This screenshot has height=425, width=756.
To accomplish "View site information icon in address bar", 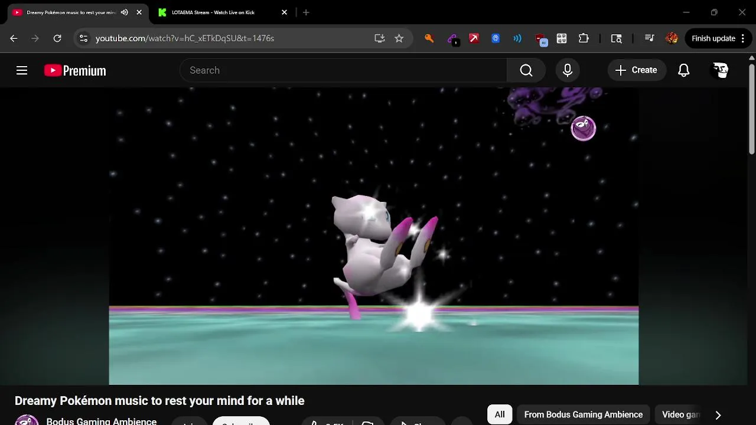I will pos(84,38).
